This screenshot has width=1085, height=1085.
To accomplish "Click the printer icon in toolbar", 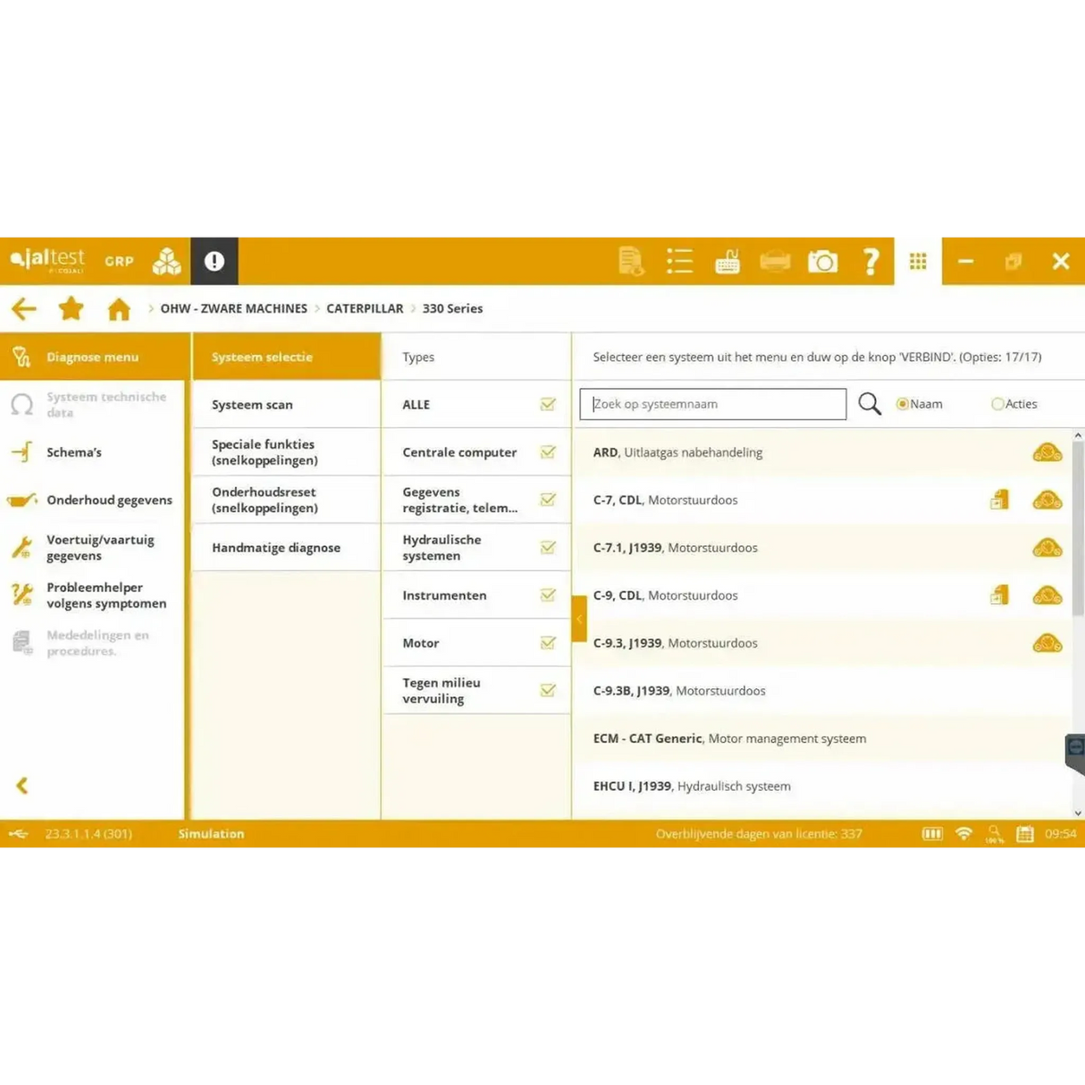I will [775, 261].
